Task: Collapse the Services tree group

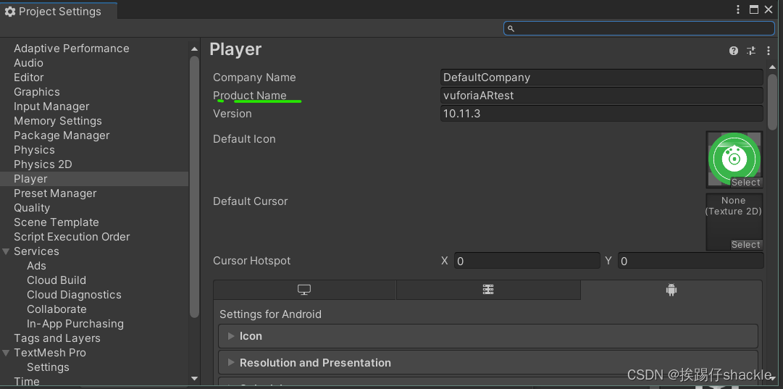Action: [x=6, y=251]
